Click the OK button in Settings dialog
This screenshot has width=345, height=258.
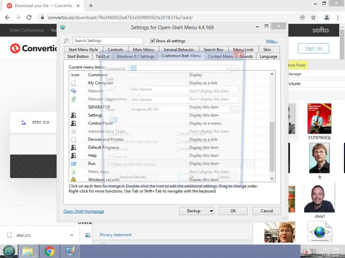233,211
